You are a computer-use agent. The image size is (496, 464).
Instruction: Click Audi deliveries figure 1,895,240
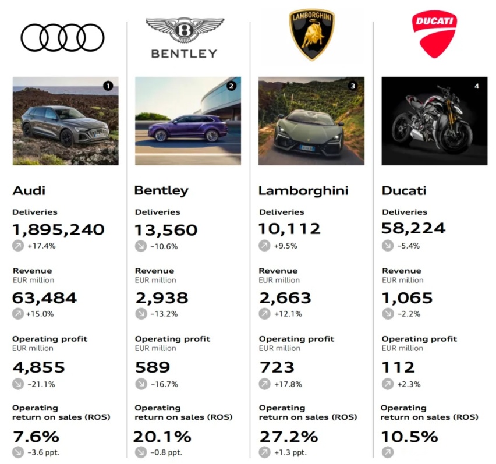tap(58, 230)
